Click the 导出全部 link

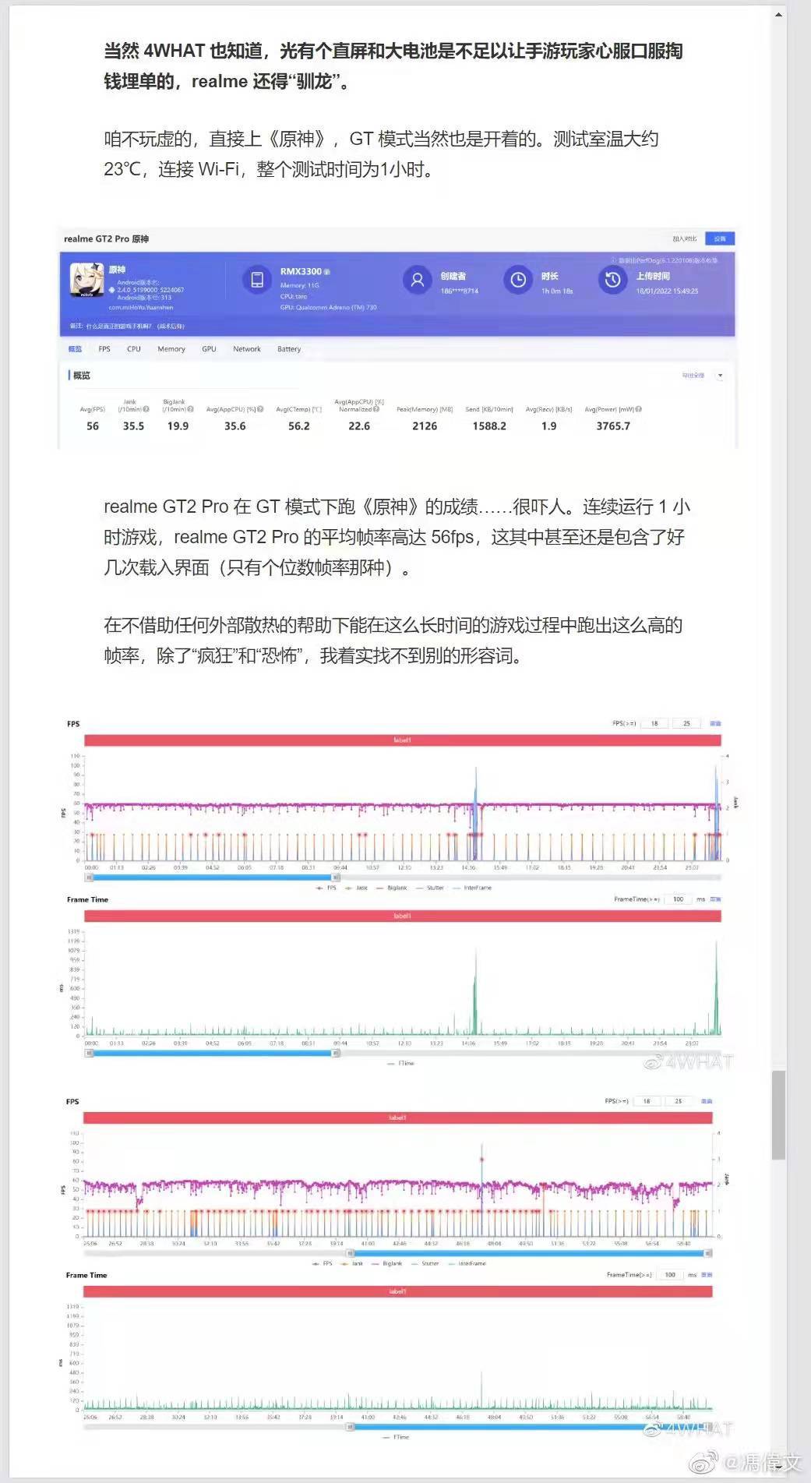693,376
